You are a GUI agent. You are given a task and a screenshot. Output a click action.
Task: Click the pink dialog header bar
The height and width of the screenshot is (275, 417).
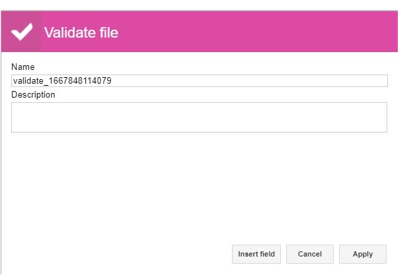199,32
